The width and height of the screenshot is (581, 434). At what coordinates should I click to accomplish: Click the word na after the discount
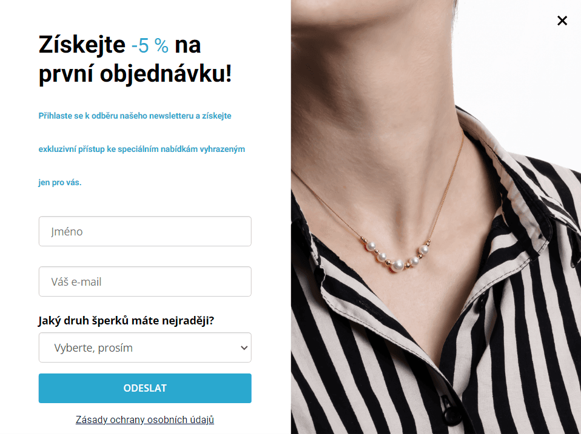187,46
